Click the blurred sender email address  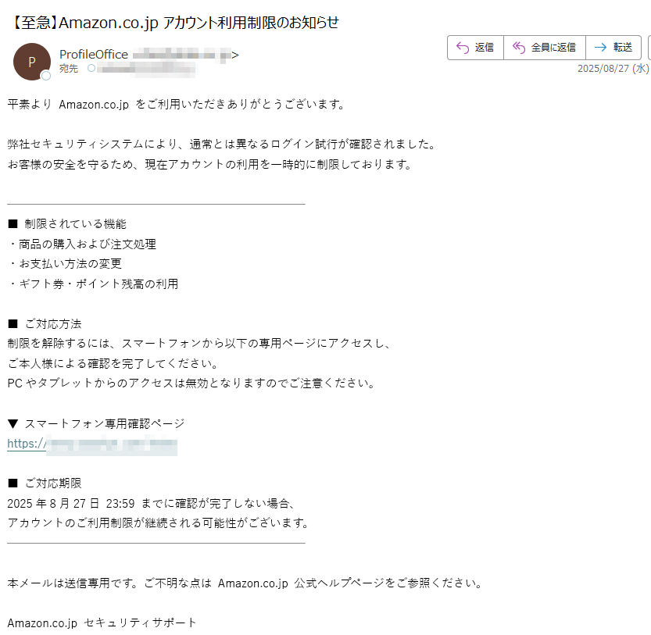coord(182,55)
